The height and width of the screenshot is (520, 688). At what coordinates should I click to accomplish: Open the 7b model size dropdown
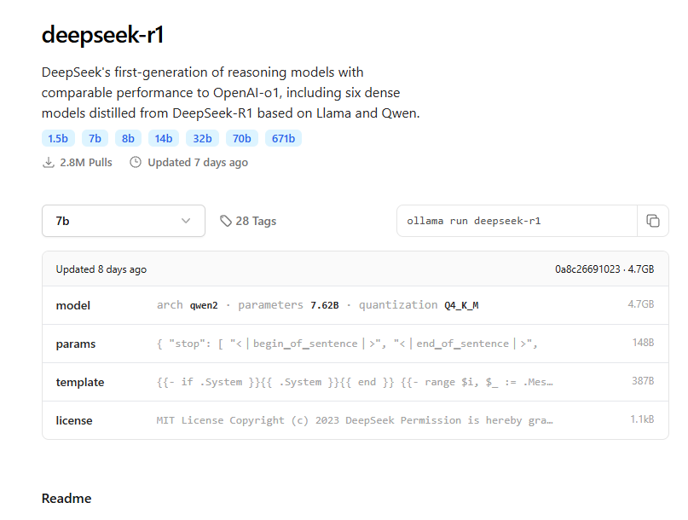[123, 220]
